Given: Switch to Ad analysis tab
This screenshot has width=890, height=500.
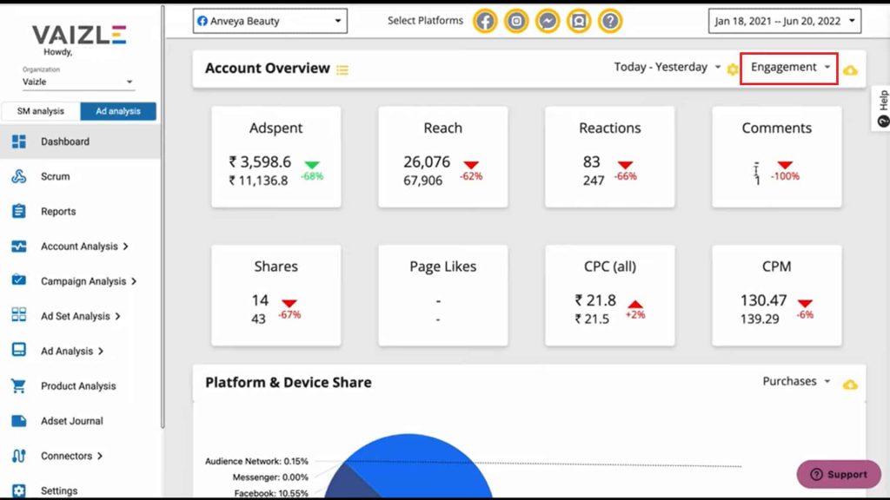Looking at the screenshot, I should click(x=118, y=111).
